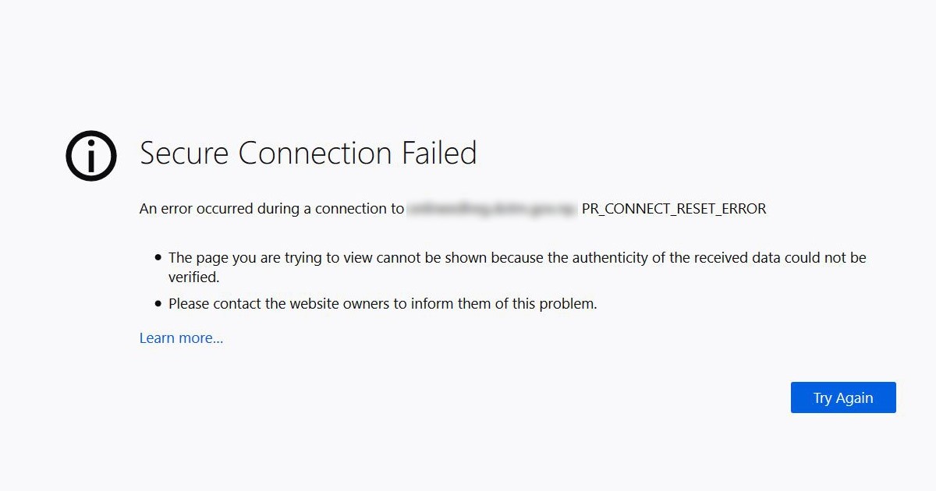Click the Secure Connection Failed heading

click(308, 154)
